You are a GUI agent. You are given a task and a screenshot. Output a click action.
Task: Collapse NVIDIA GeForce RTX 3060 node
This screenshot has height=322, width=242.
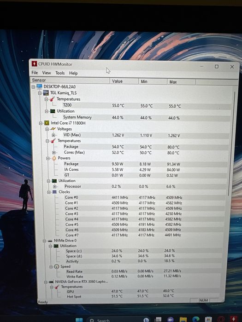click(46, 282)
